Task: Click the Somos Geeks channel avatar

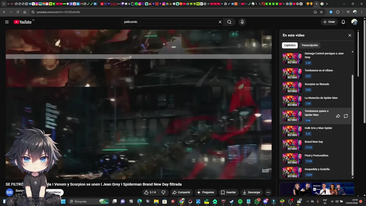Action: tap(9, 192)
